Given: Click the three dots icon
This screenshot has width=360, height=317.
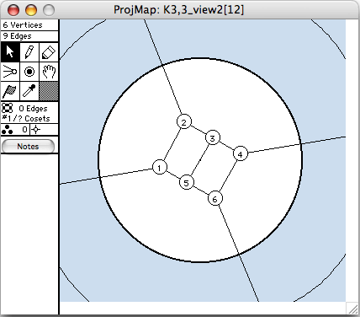Looking at the screenshot, I should [x=7, y=130].
